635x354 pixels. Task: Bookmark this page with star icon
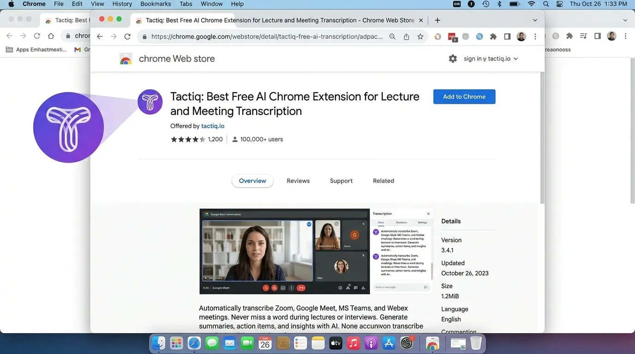(420, 36)
